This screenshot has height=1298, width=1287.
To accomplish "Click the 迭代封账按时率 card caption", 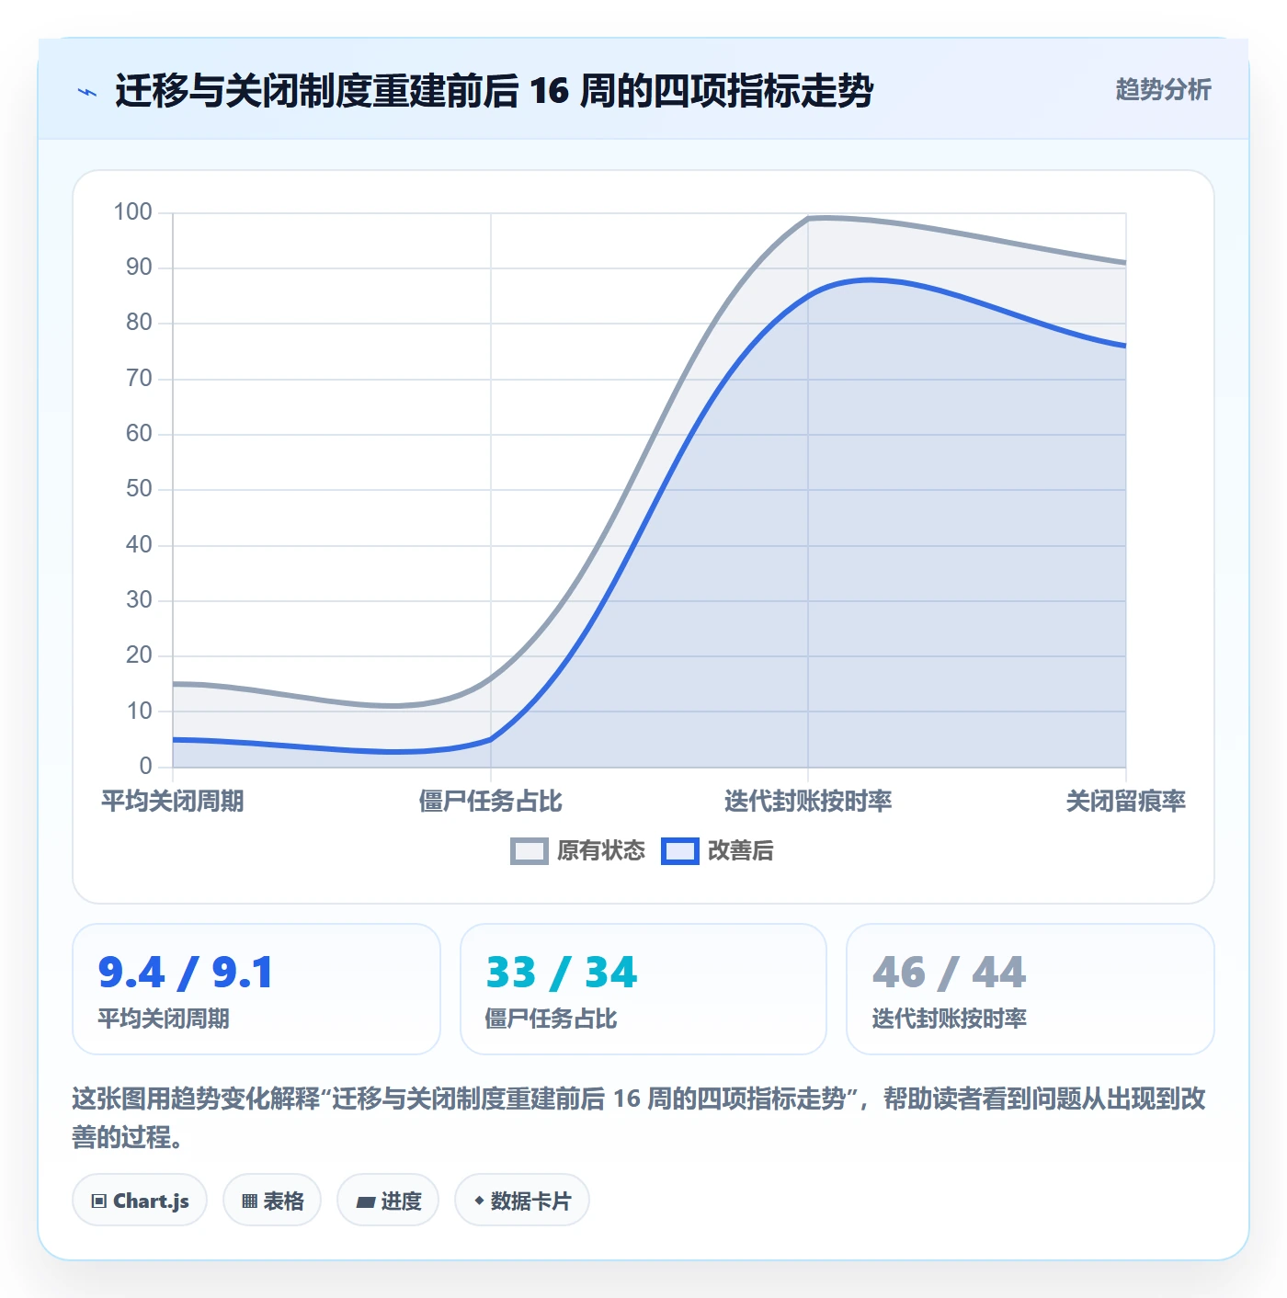I will click(x=949, y=1019).
